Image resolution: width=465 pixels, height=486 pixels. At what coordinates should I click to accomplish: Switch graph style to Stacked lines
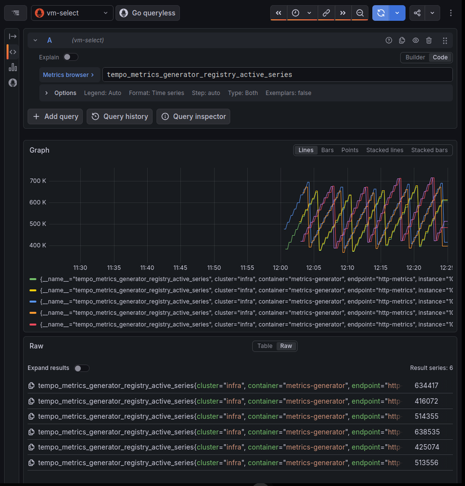click(384, 150)
